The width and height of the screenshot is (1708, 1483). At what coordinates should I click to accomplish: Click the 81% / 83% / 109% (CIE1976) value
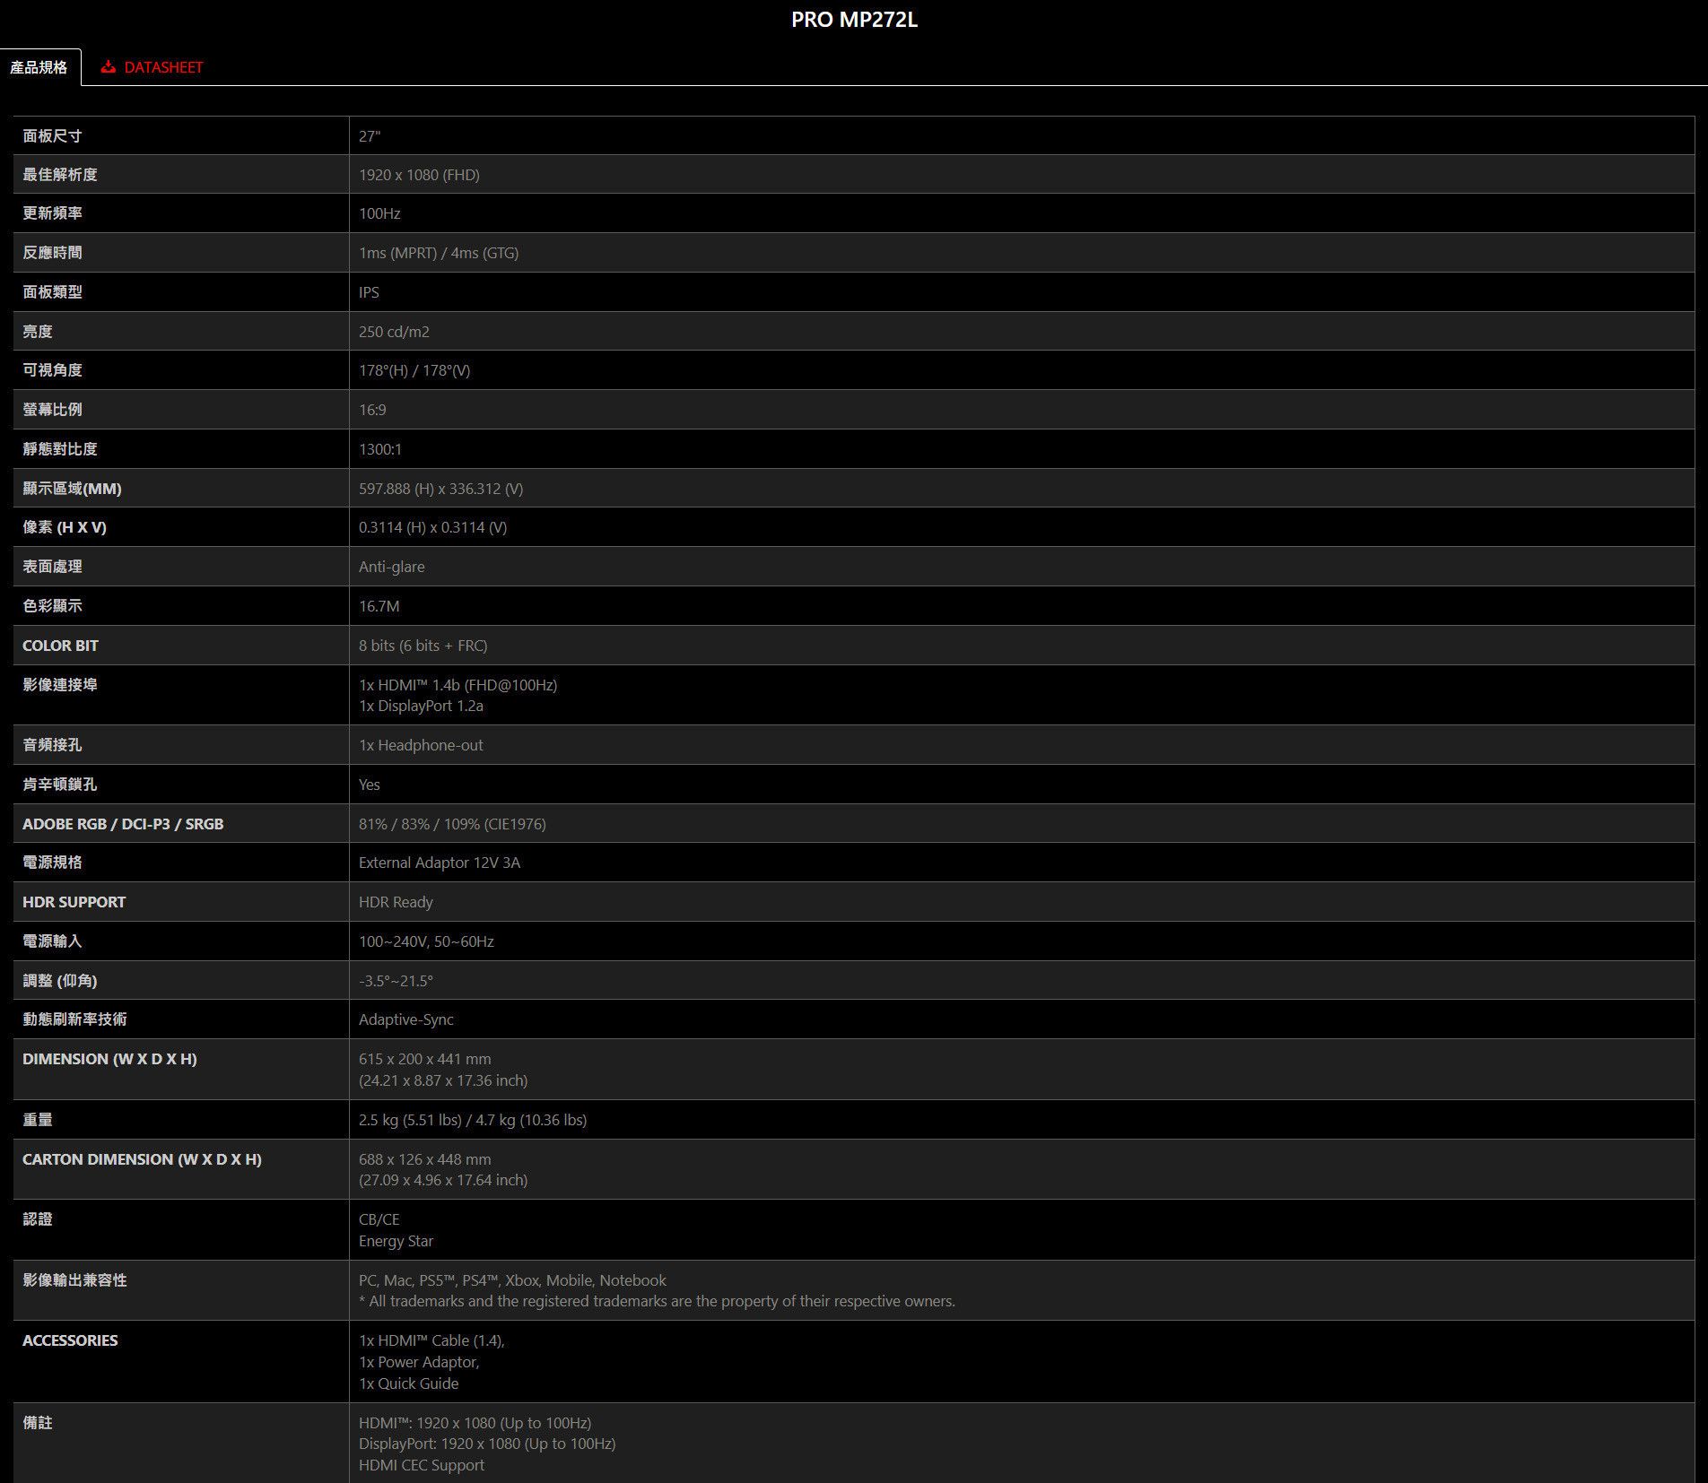point(452,824)
